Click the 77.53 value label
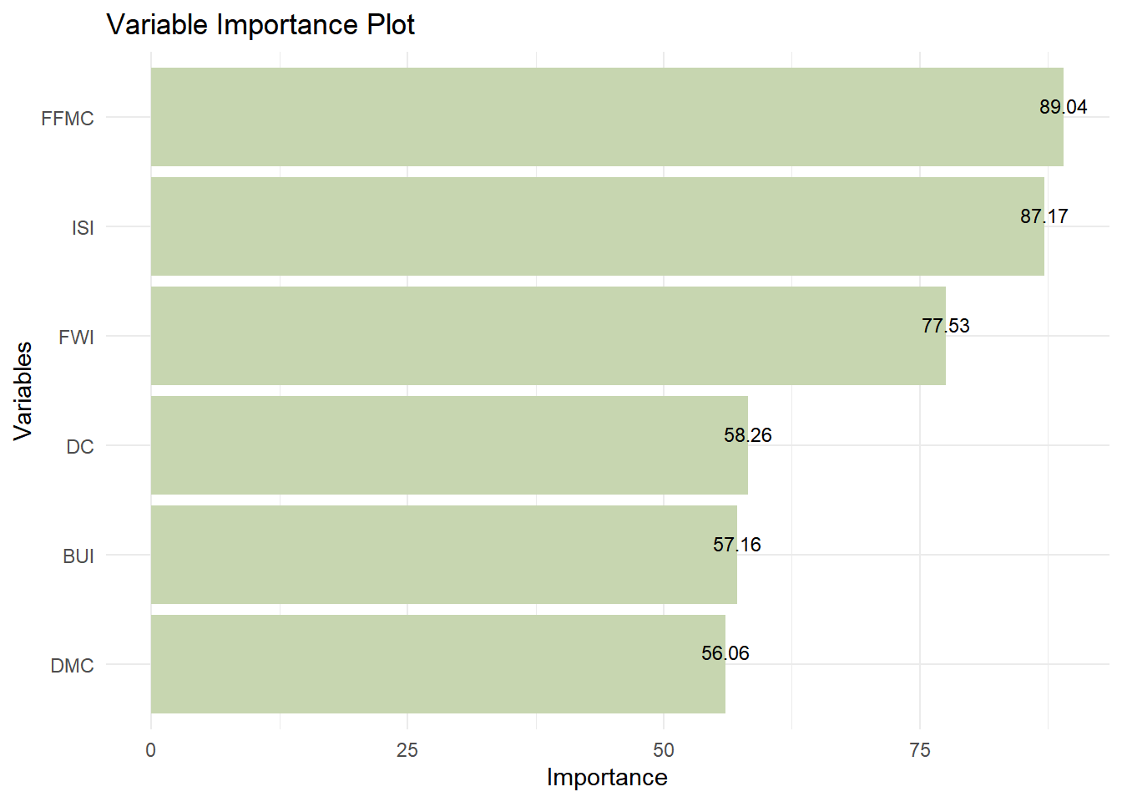This screenshot has width=1122, height=802. 945,326
